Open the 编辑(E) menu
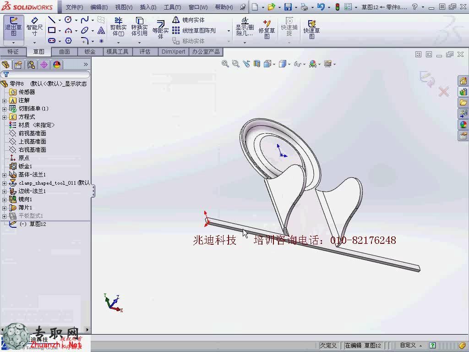This screenshot has height=352, width=469. (99, 7)
